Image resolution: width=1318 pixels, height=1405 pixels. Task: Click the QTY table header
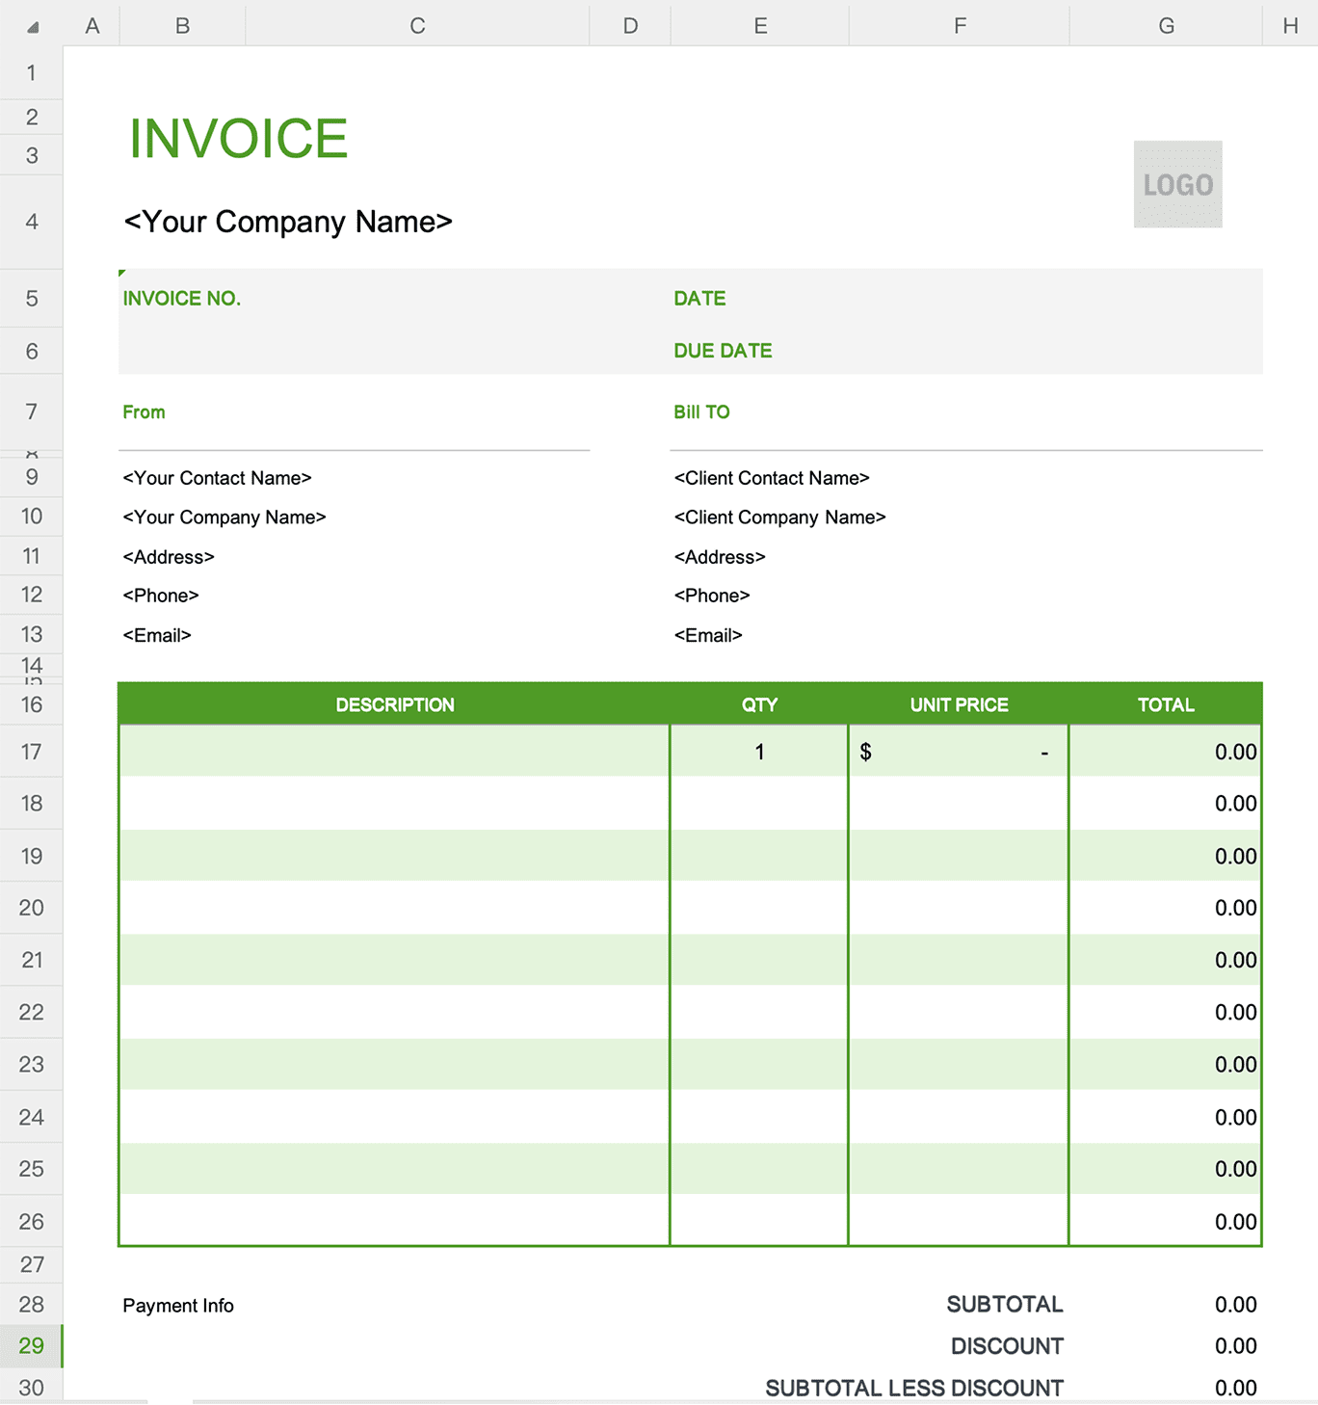pos(759,704)
